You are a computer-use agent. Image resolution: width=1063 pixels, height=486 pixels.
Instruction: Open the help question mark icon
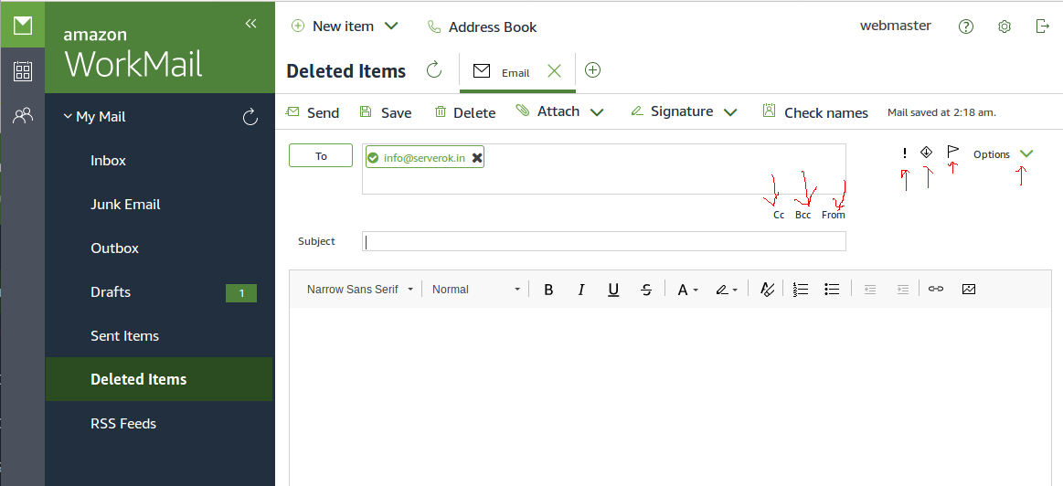click(x=966, y=26)
